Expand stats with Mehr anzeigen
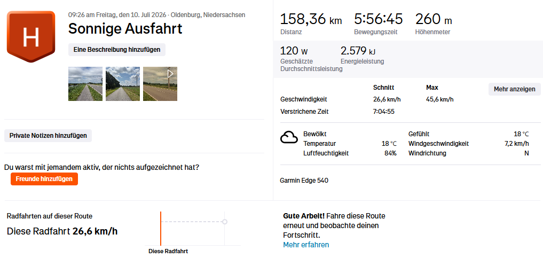 (x=515, y=89)
